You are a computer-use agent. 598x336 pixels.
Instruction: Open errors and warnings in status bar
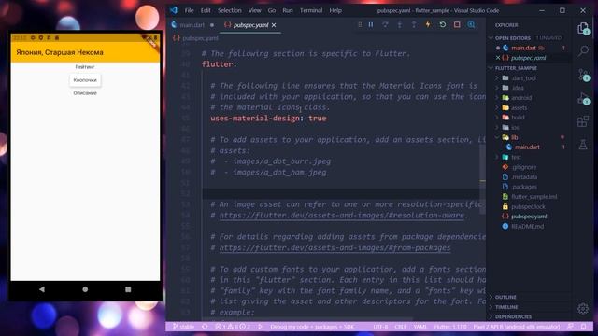click(x=233, y=327)
